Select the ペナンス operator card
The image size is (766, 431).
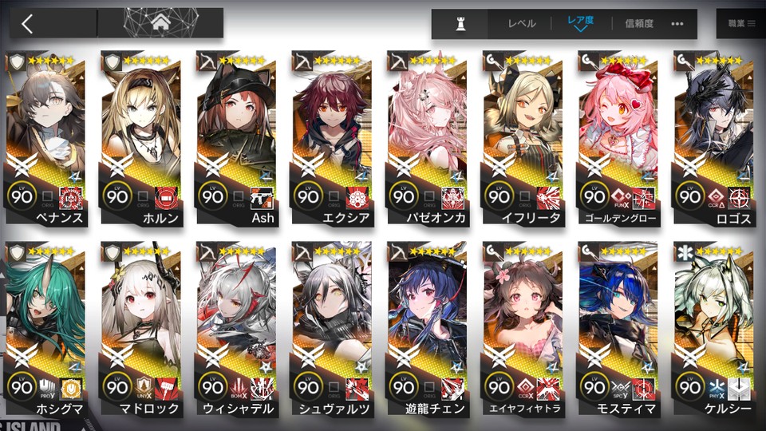[46, 139]
